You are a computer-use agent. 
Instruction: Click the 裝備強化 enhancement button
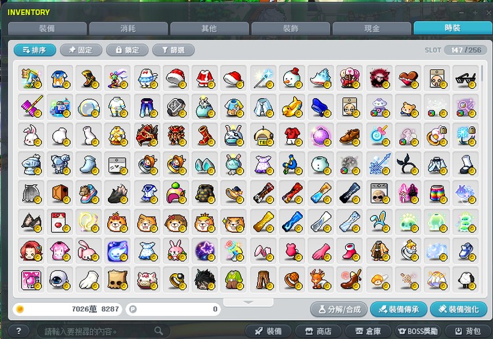click(459, 309)
